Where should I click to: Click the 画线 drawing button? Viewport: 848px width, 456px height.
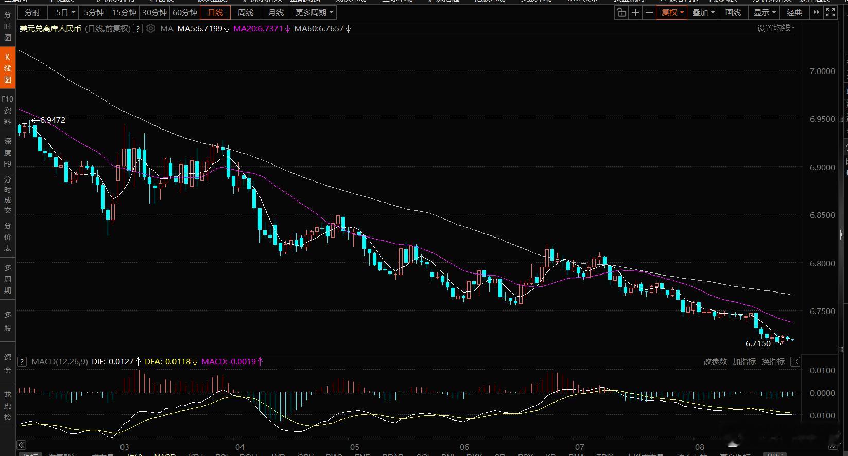coord(733,12)
